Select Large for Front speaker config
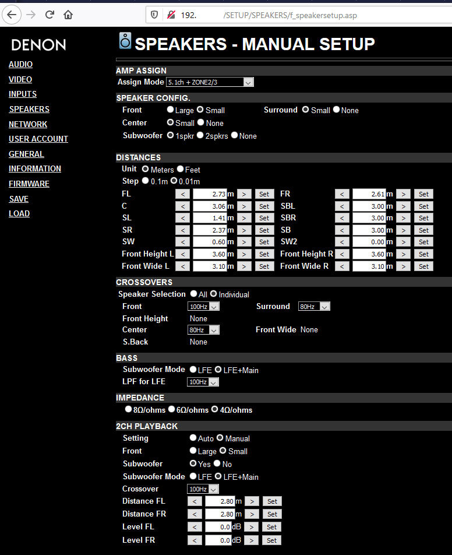Image resolution: width=452 pixels, height=555 pixels. [x=171, y=110]
